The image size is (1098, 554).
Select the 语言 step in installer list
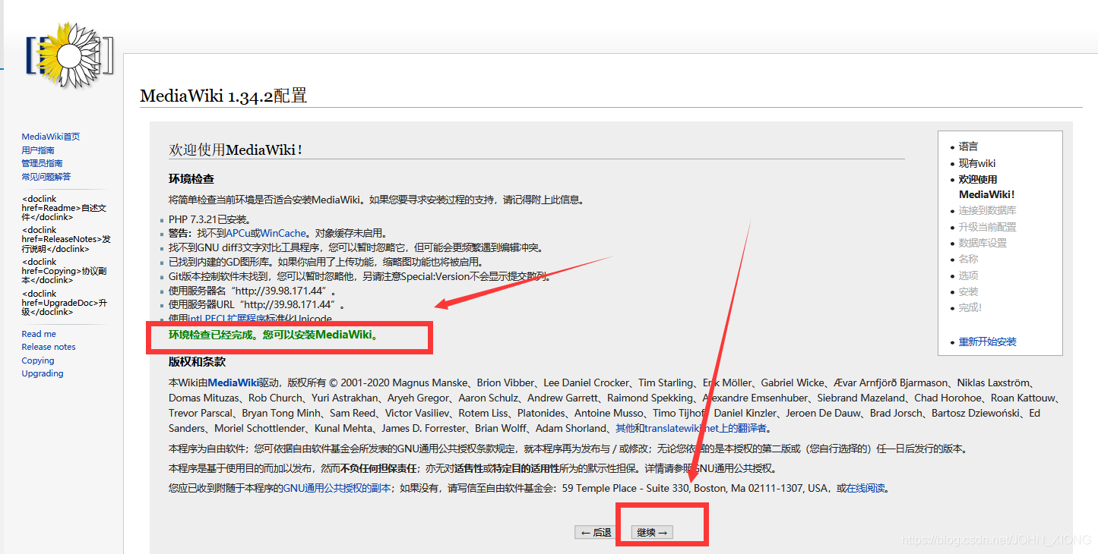click(968, 147)
